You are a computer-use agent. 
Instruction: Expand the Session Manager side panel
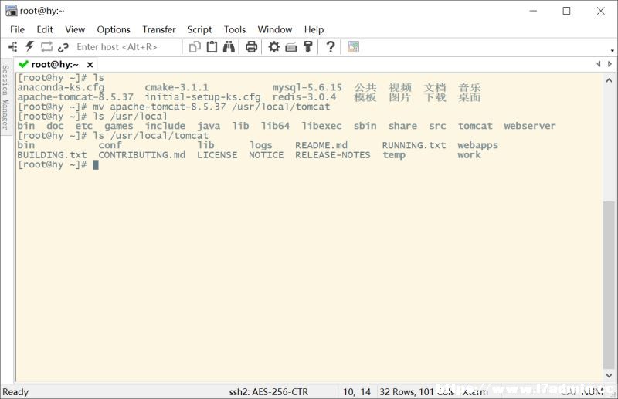5,97
